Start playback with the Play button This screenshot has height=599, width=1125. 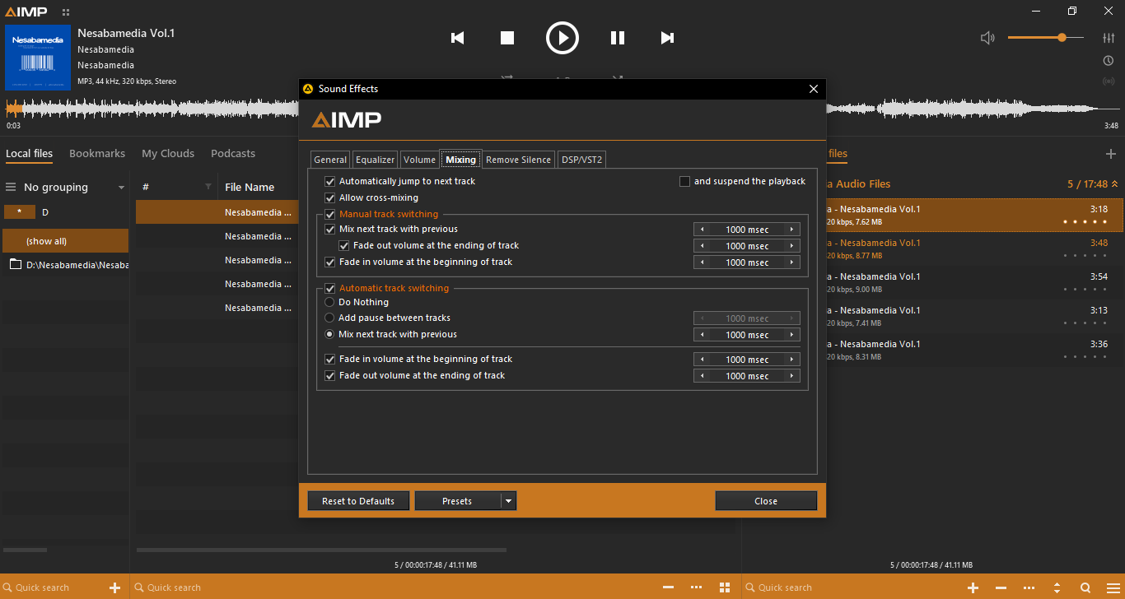562,38
